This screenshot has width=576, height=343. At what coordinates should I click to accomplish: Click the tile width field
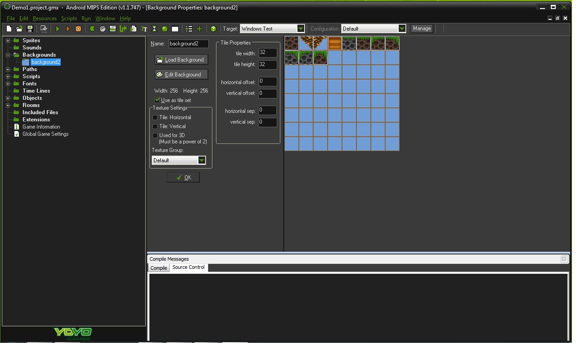(268, 53)
